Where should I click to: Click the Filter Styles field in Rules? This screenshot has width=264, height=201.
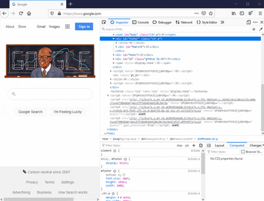pyautogui.click(x=138, y=145)
